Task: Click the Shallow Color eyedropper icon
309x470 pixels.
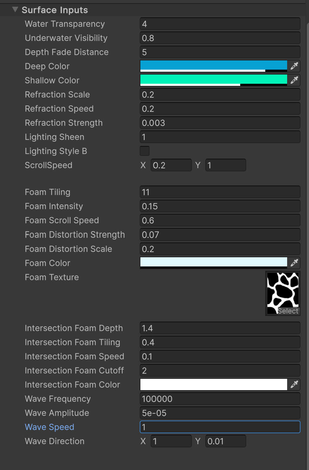Action: 294,80
